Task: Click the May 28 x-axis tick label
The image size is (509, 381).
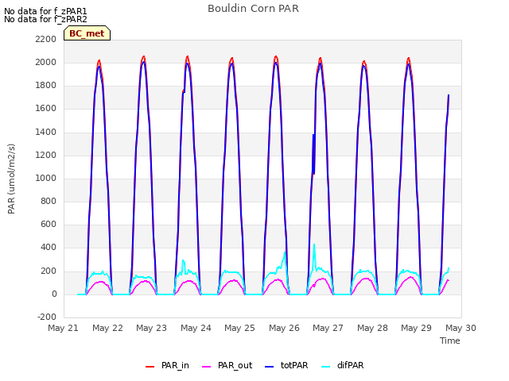Action: coord(372,328)
